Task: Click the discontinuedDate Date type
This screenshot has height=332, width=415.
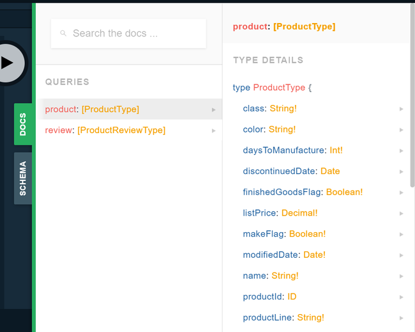Action: [x=330, y=171]
